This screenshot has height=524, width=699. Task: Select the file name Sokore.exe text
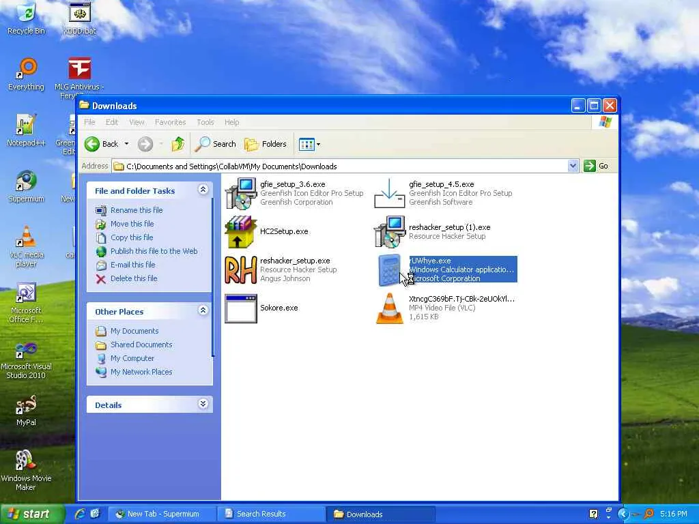click(x=279, y=308)
